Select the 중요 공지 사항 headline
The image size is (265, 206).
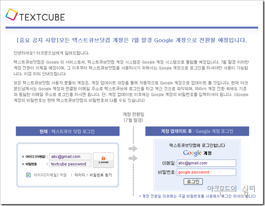click(x=132, y=40)
